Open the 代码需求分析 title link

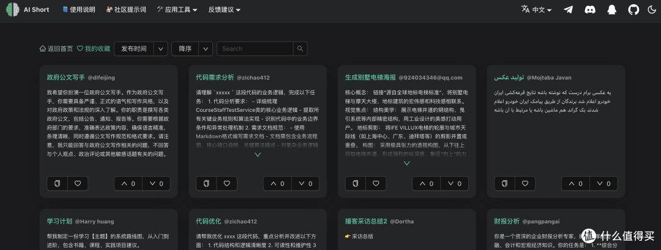click(x=215, y=78)
